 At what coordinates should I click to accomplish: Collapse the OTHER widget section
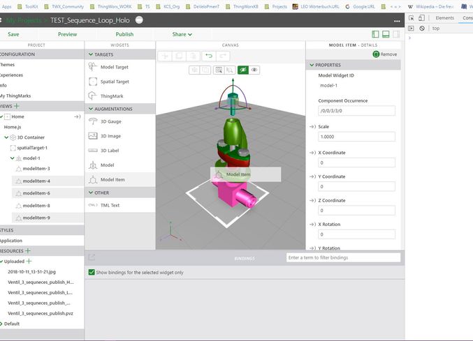[91, 192]
